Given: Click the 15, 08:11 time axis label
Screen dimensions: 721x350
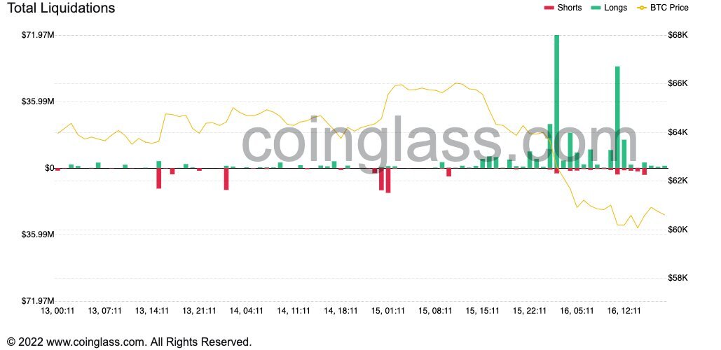Looking at the screenshot, I should 435,311.
